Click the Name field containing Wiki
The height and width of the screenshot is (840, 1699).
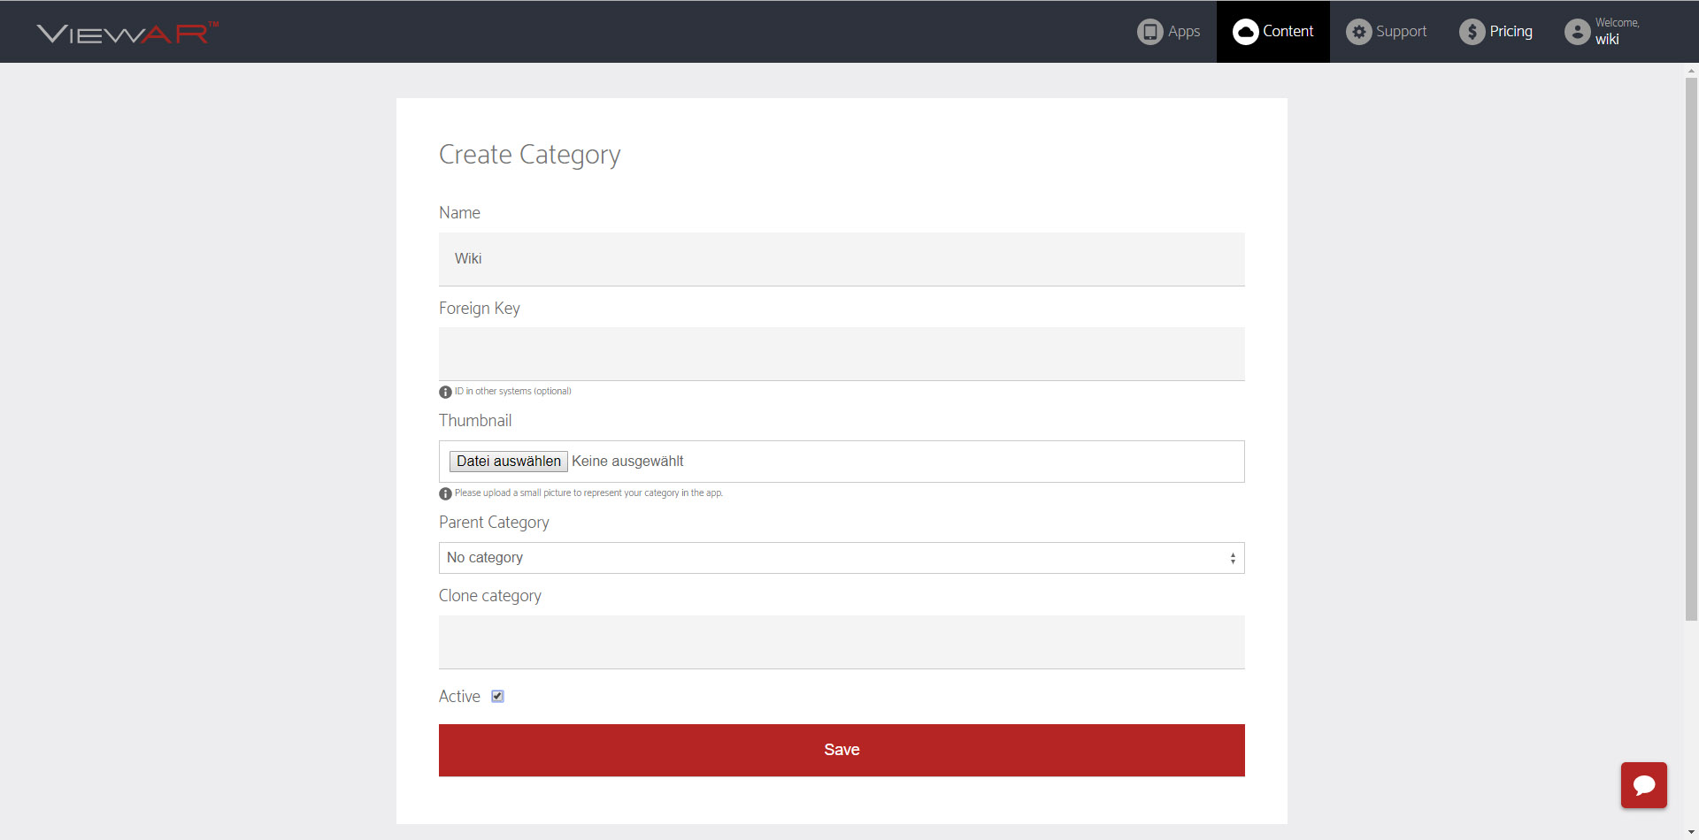click(841, 259)
